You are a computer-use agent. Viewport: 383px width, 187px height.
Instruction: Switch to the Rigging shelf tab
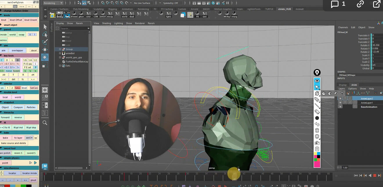click(113, 9)
